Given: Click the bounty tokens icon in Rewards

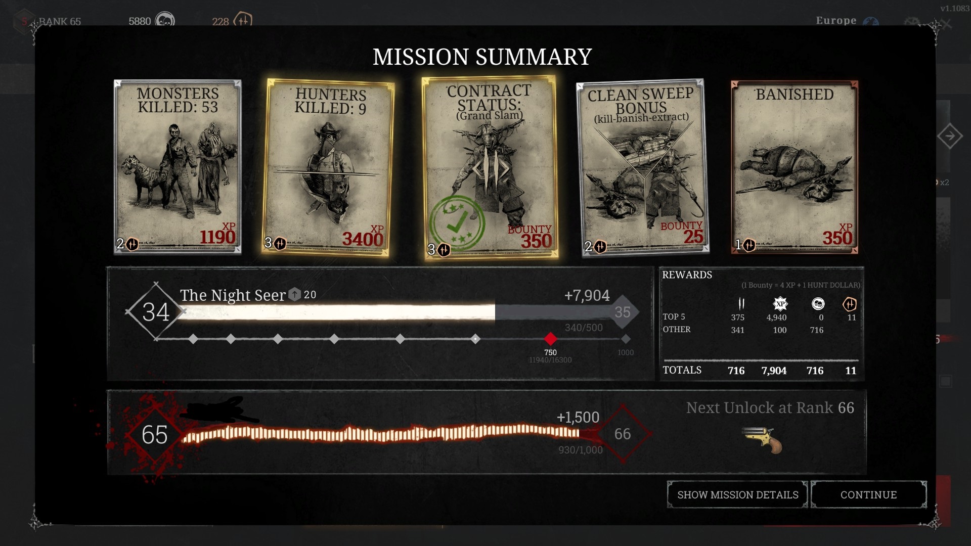Looking at the screenshot, I should click(x=741, y=304).
